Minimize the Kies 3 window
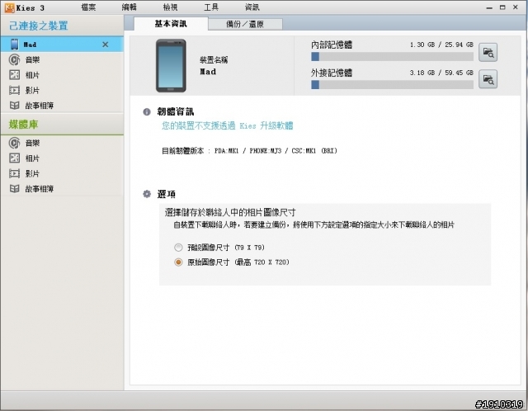This screenshot has height=411, width=528. point(489,7)
